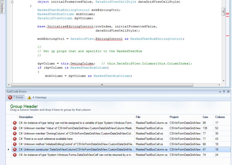This screenshot has height=165, width=232.
Task: Click MaskedTextBoxColumn.cs file cell for line 89
Action: pos(151,123)
